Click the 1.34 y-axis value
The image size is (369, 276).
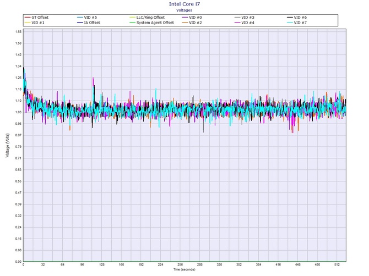18,66
